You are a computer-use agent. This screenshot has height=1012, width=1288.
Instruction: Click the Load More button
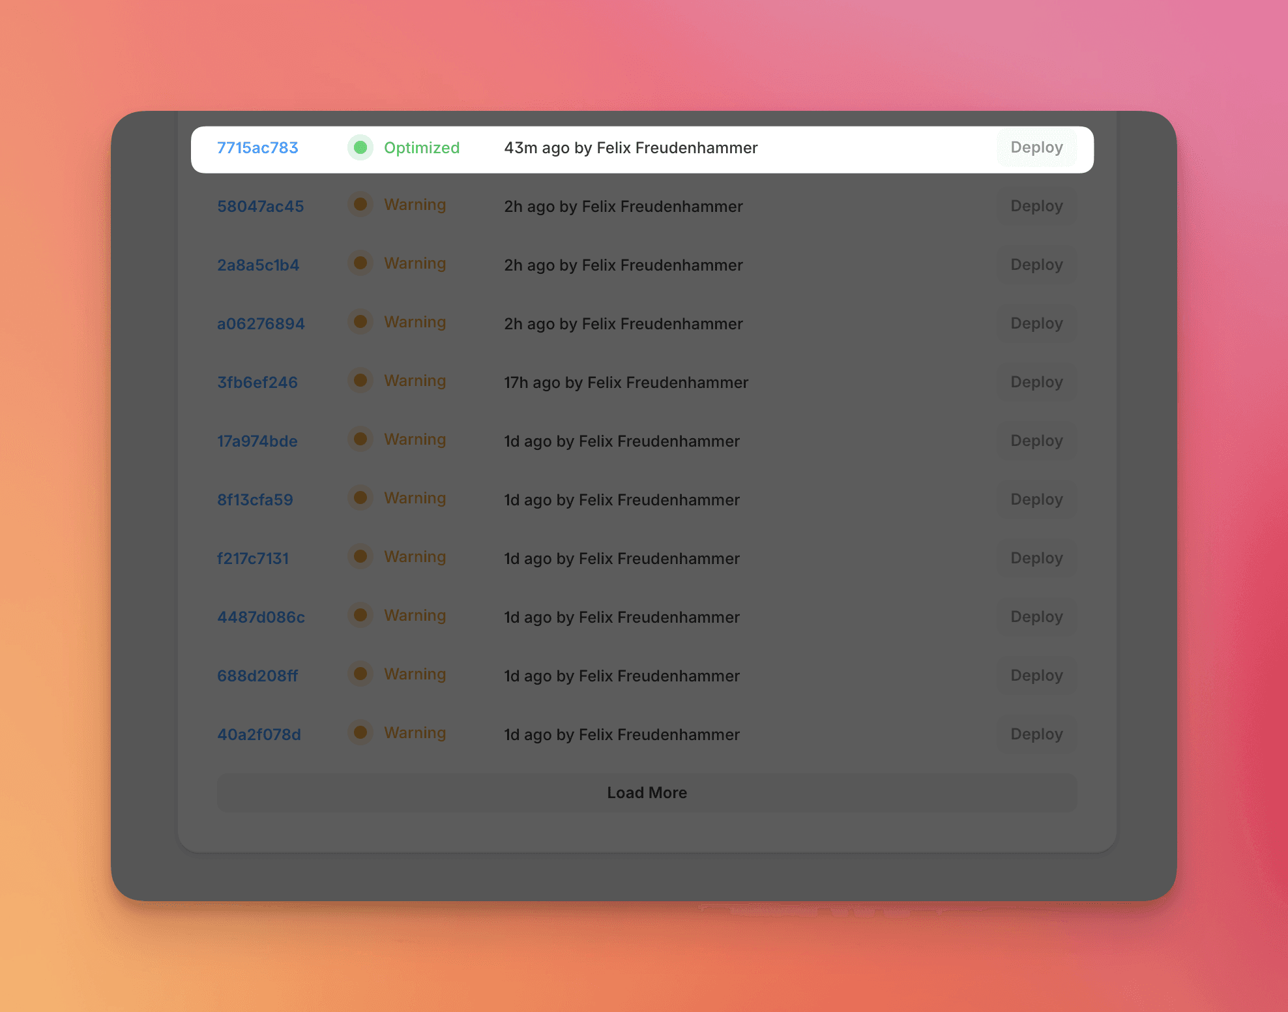click(x=647, y=793)
